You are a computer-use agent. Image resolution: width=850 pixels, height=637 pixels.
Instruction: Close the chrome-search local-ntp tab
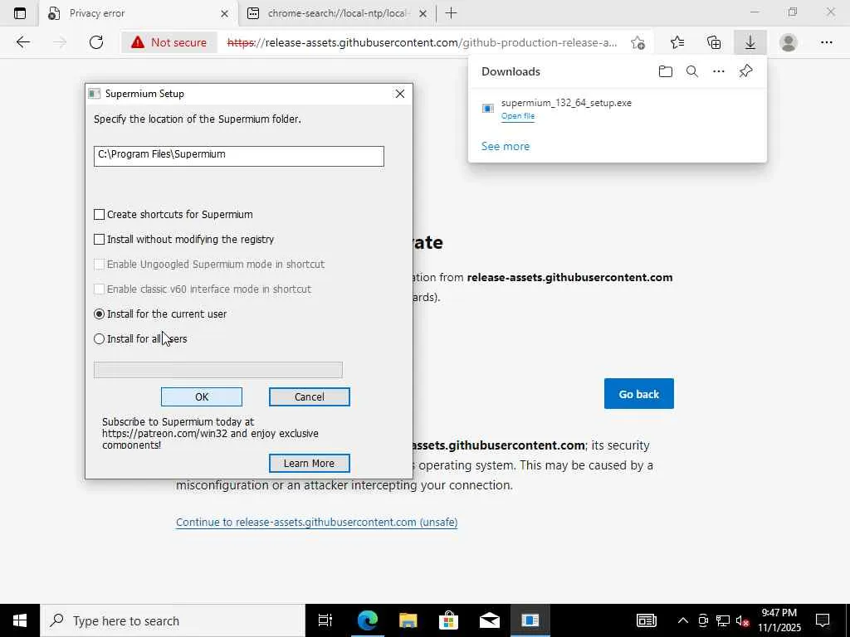[423, 13]
